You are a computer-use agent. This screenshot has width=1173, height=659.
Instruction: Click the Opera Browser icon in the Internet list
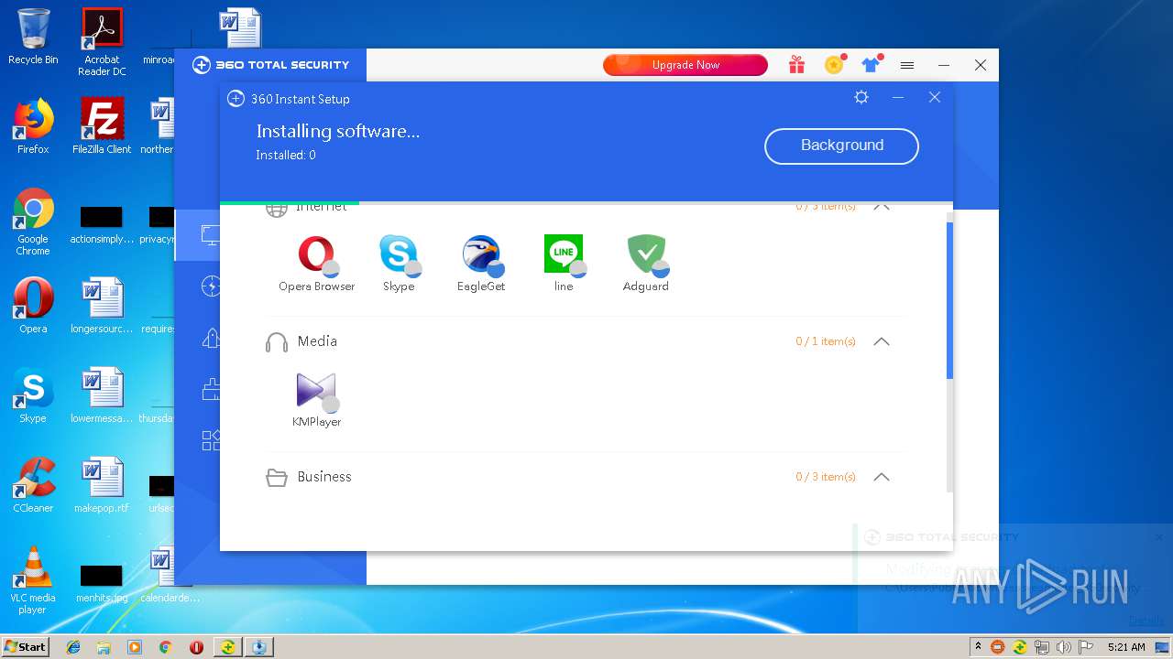[x=316, y=255]
